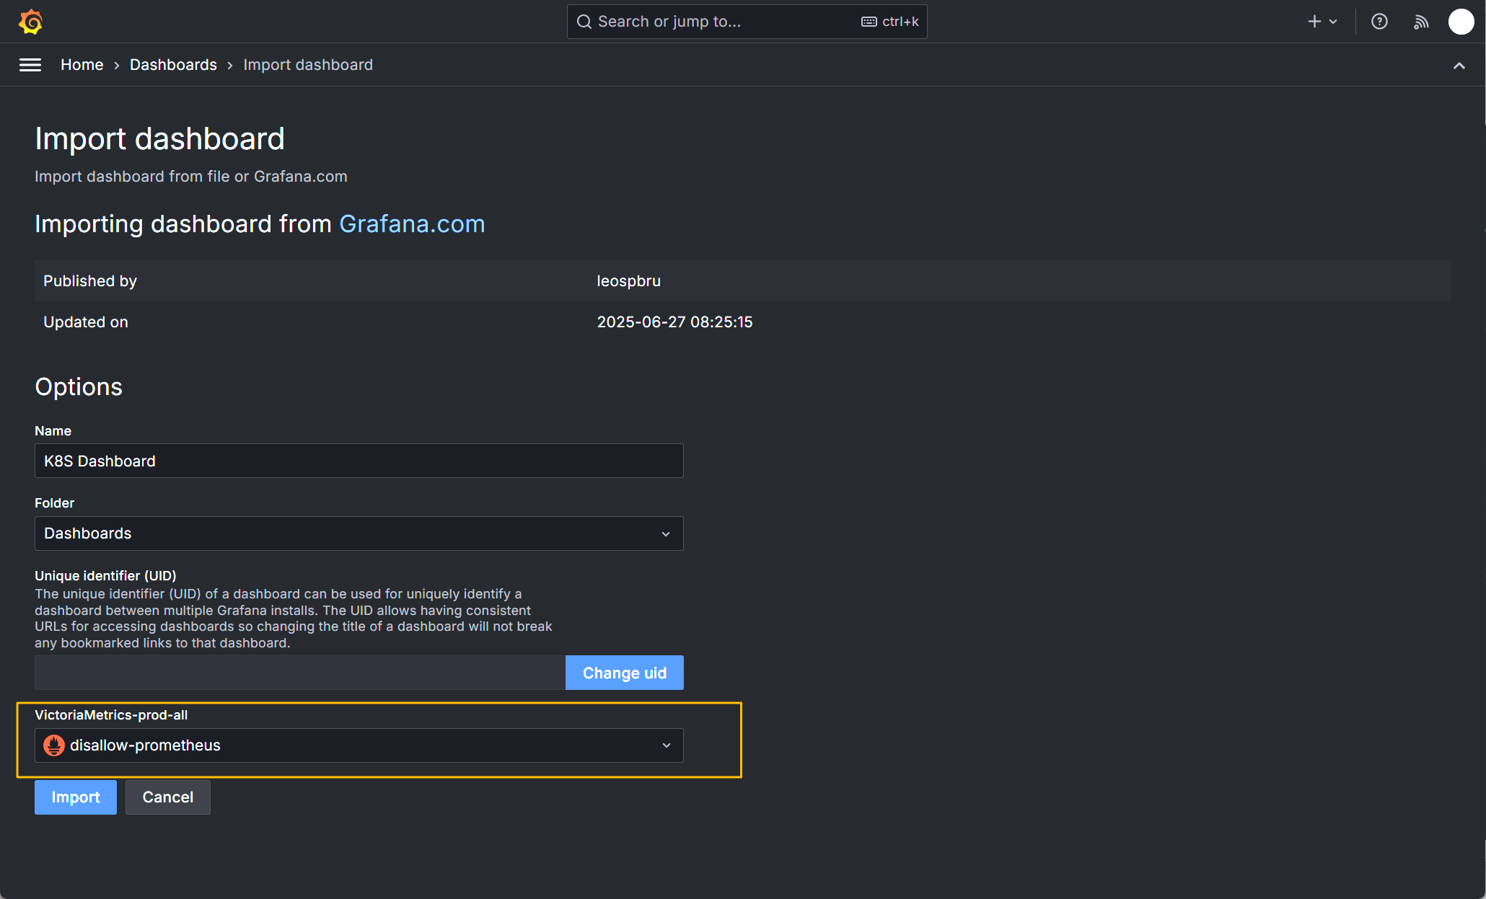Click the Unique identifier (UID) label
This screenshot has height=899, width=1486.
[105, 576]
